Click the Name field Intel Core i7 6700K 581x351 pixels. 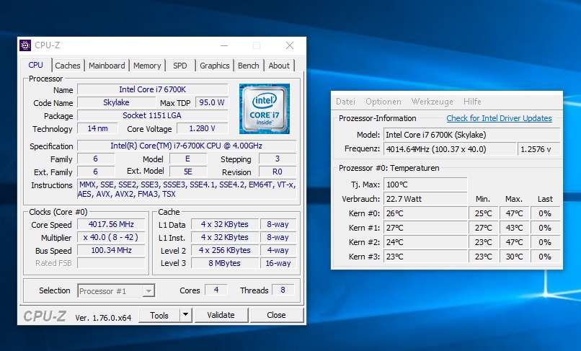[x=152, y=89]
